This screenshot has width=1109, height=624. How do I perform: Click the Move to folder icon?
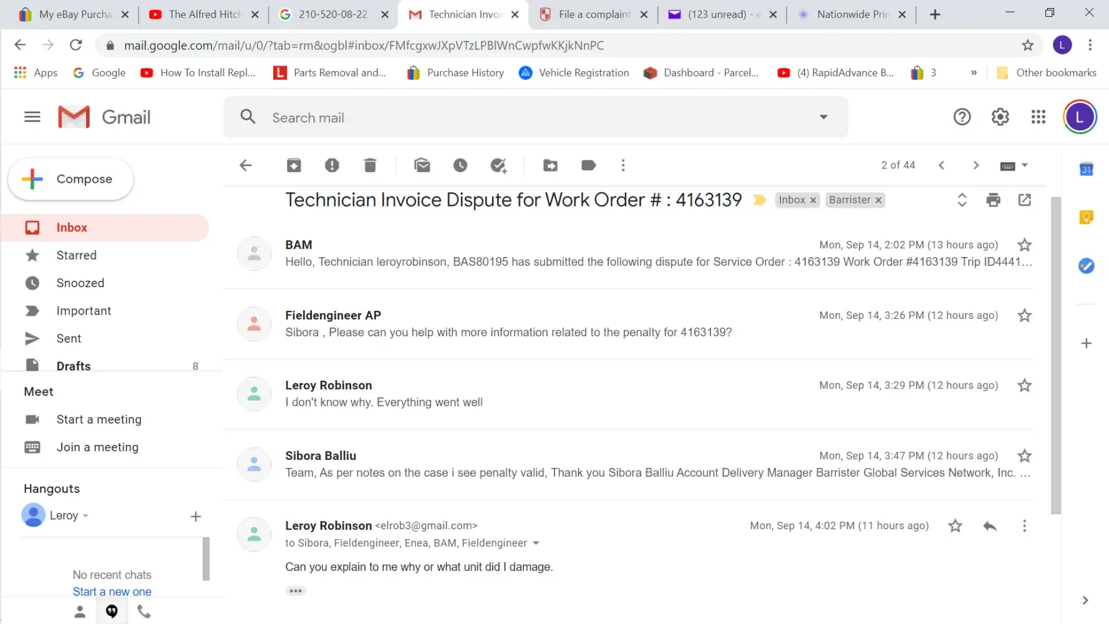pyautogui.click(x=550, y=165)
